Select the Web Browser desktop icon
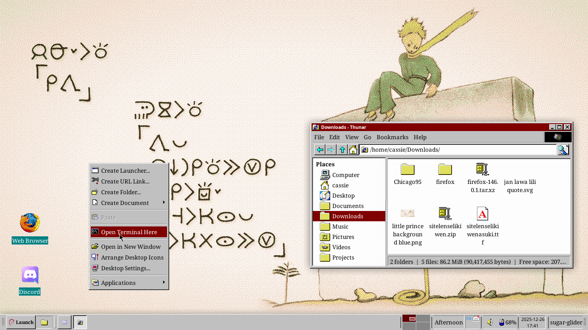 point(30,223)
